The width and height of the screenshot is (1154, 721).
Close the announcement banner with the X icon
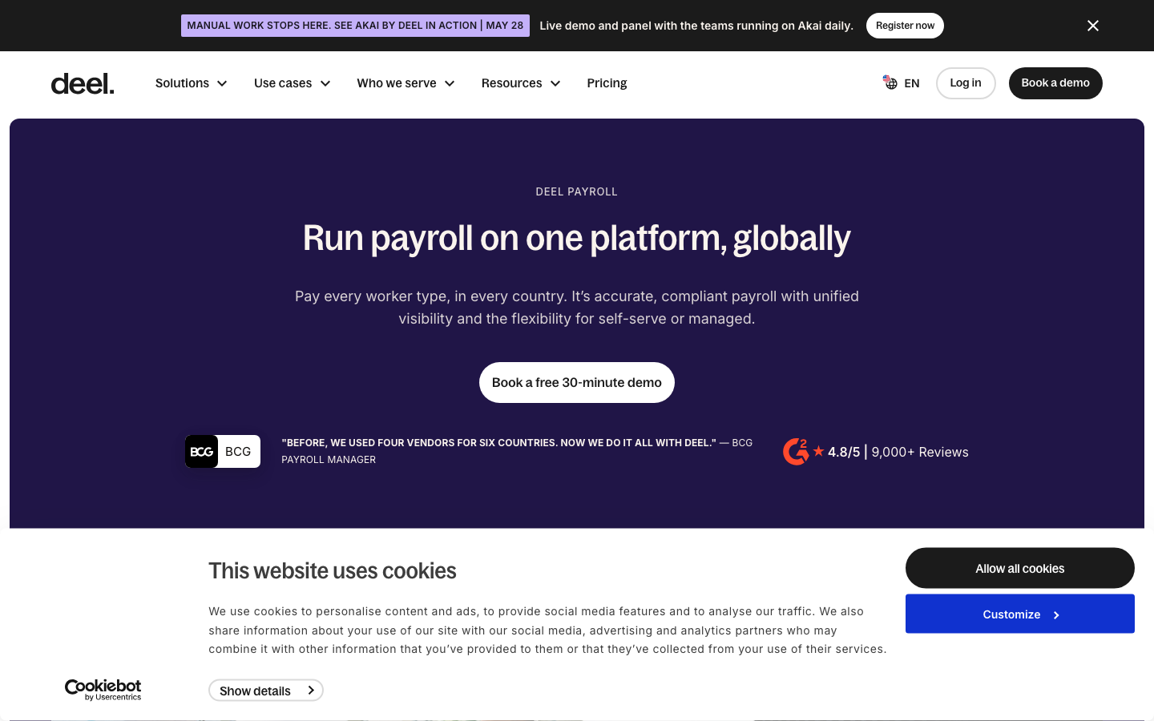[x=1093, y=26]
